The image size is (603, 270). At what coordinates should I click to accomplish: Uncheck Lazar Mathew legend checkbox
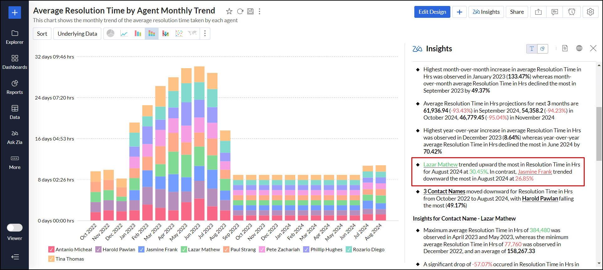[x=184, y=250]
